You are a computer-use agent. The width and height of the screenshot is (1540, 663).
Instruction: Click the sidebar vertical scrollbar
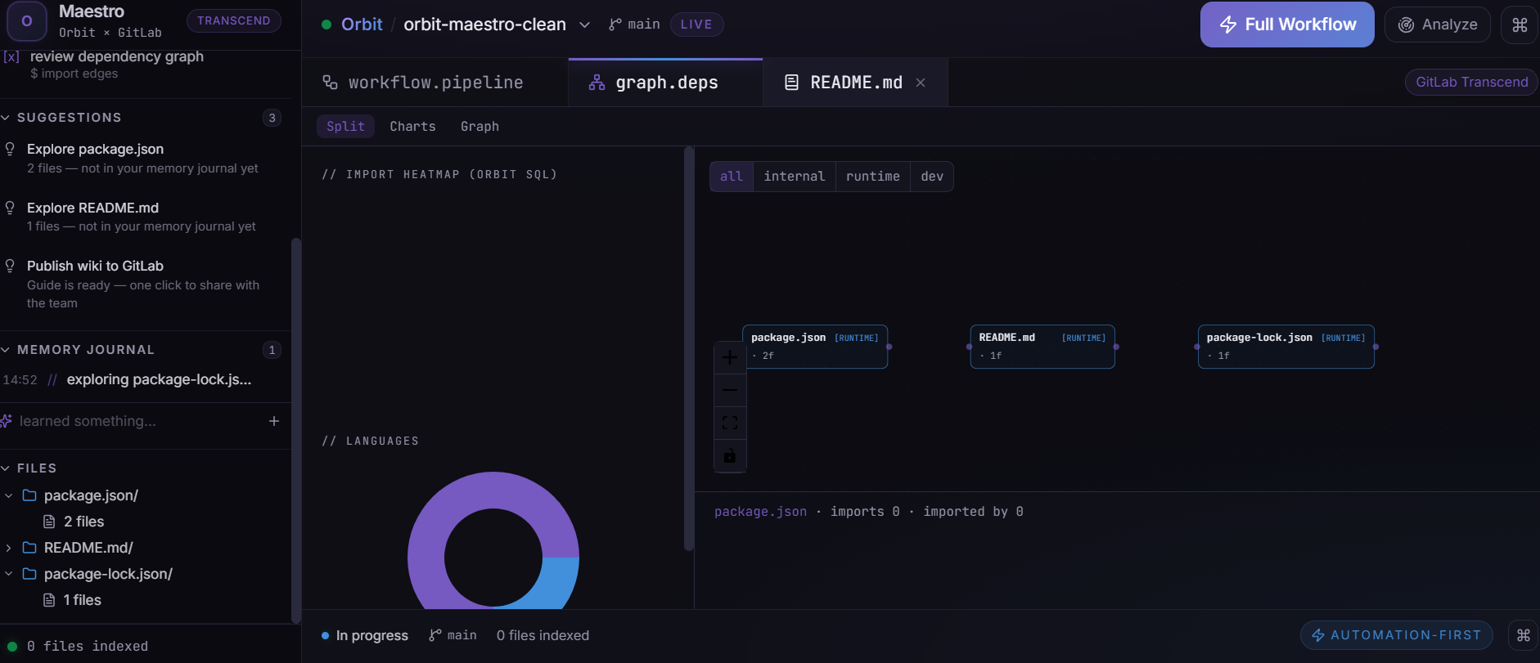point(296,431)
